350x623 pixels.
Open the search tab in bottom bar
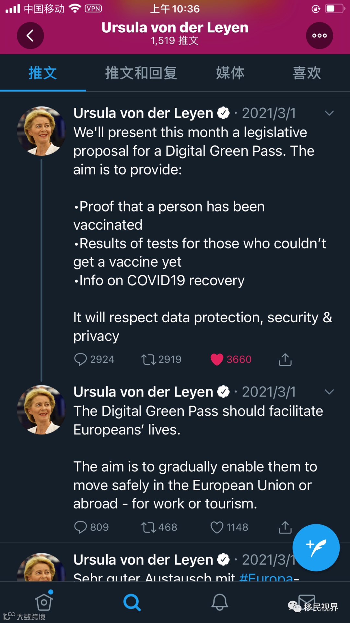[x=132, y=602]
